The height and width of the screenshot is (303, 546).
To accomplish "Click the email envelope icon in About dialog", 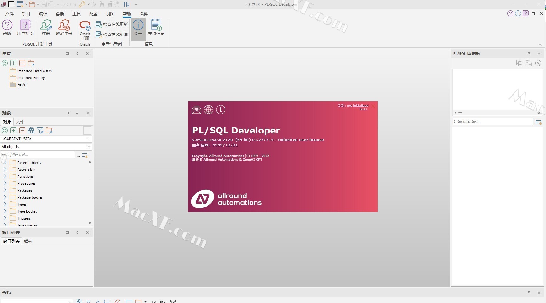I will coord(196,110).
